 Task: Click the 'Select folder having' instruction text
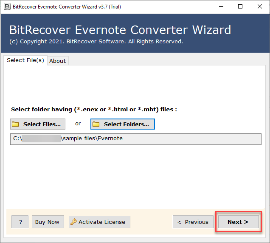(94, 110)
